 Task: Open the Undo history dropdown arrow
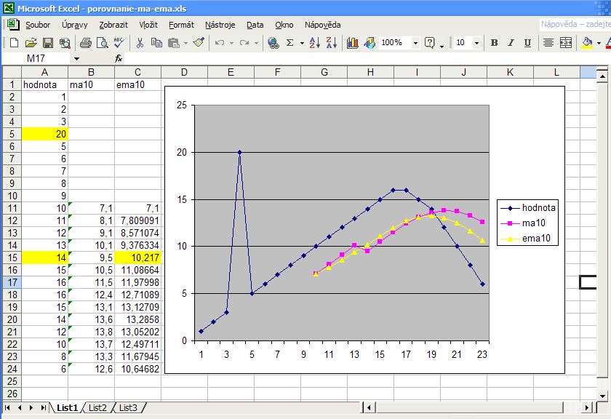tap(231, 43)
